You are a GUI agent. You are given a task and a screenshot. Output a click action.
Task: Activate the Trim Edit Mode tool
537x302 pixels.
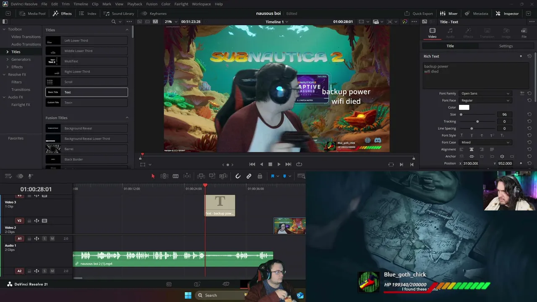coord(164,176)
